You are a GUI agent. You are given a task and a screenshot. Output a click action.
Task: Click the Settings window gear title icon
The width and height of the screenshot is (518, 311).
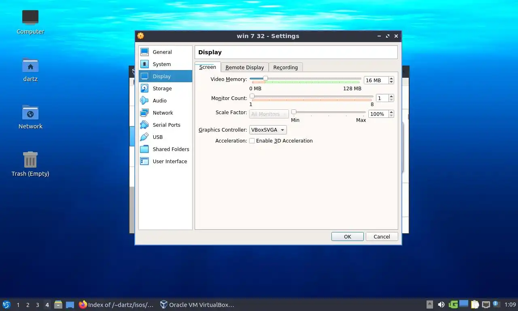point(140,36)
